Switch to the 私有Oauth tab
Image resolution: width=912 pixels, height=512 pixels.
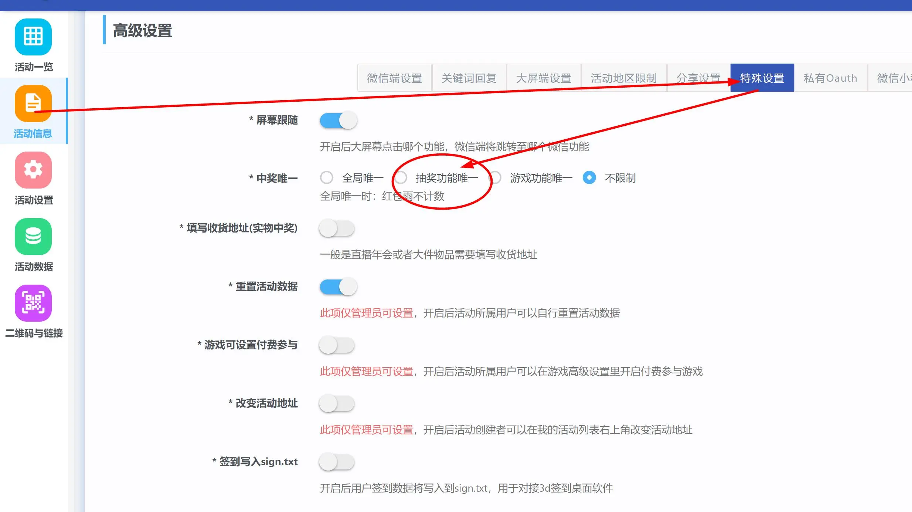pos(830,78)
